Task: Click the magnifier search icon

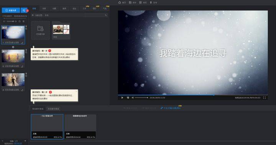Action: tap(106, 15)
